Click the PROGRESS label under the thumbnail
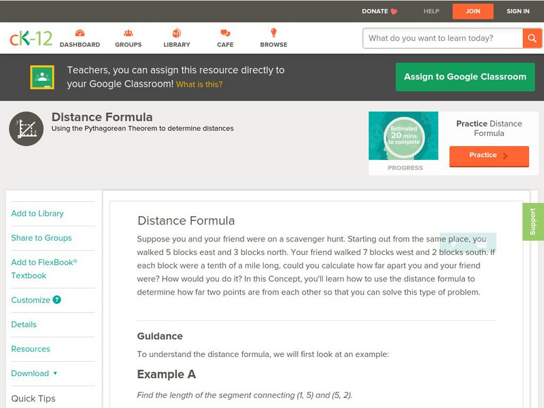Viewport: 544px width, 408px height. tap(405, 167)
